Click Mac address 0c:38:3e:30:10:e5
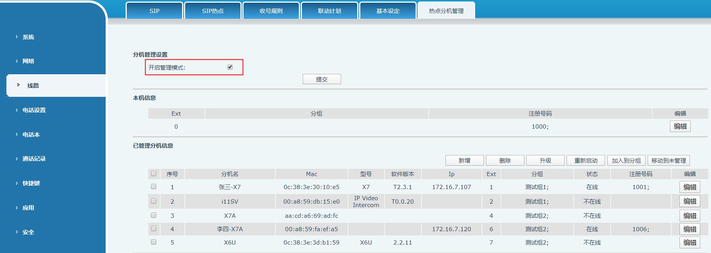Screen dimensions: 711x253 pyautogui.click(x=312, y=187)
